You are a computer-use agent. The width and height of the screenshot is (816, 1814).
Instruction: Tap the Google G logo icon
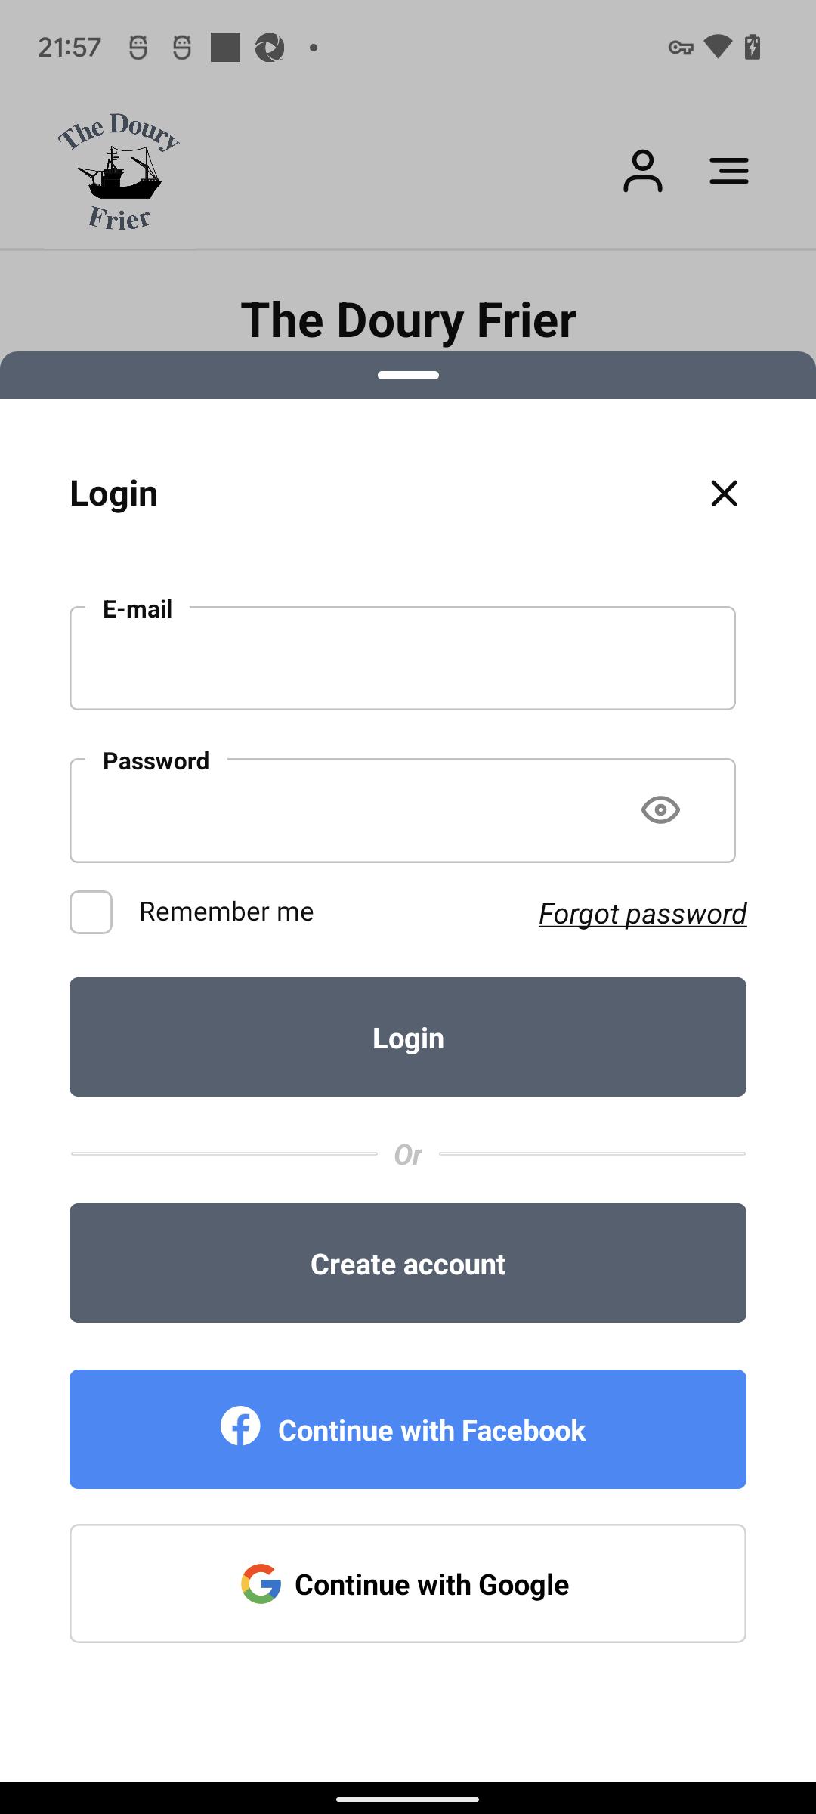(x=261, y=1583)
